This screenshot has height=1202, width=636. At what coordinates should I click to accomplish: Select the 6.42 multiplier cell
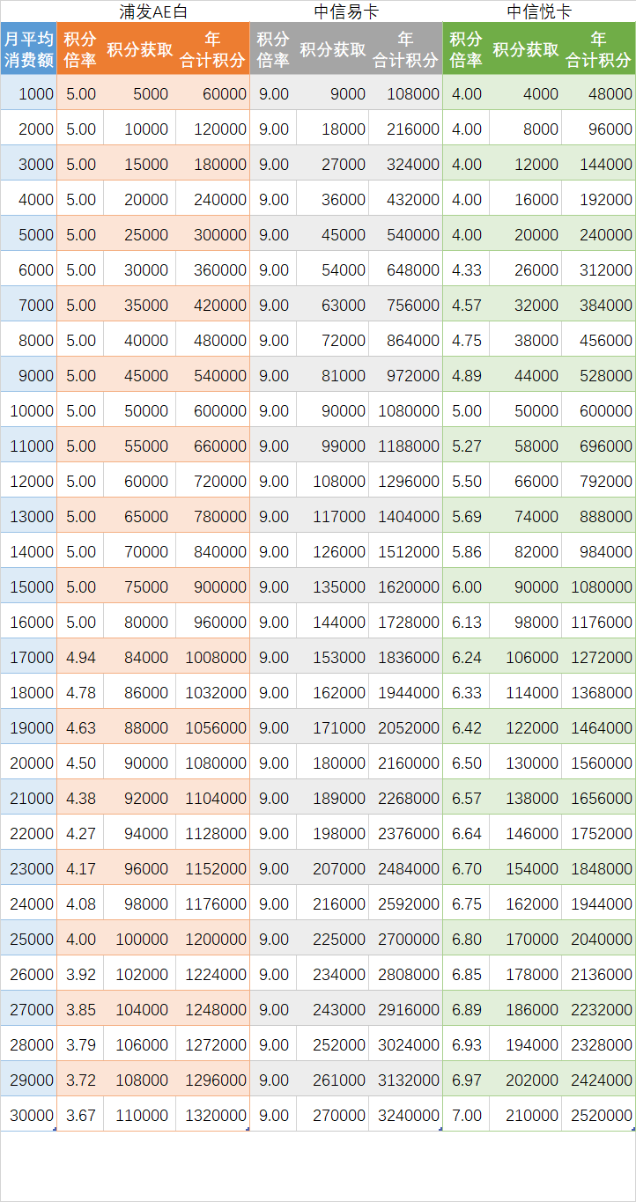(x=467, y=727)
